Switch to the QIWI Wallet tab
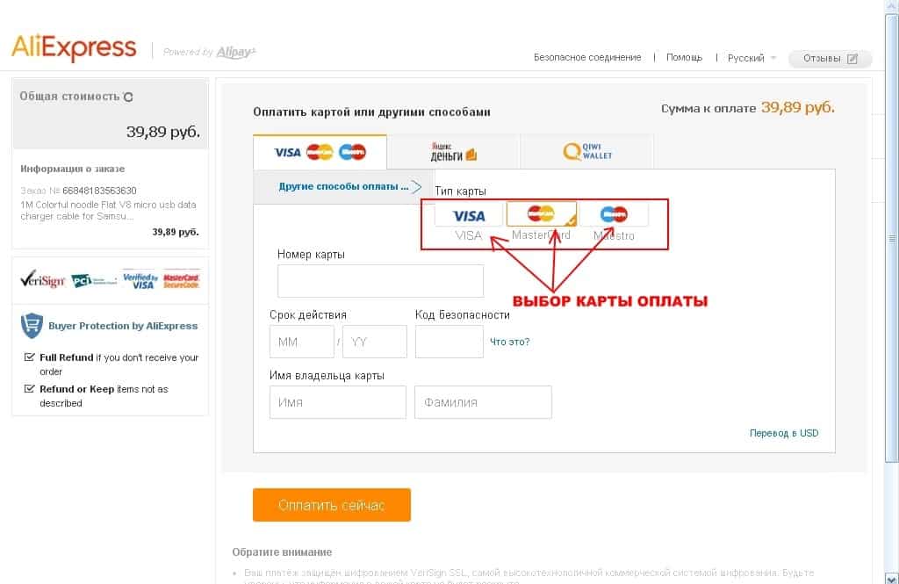The width and height of the screenshot is (899, 584). (x=587, y=152)
